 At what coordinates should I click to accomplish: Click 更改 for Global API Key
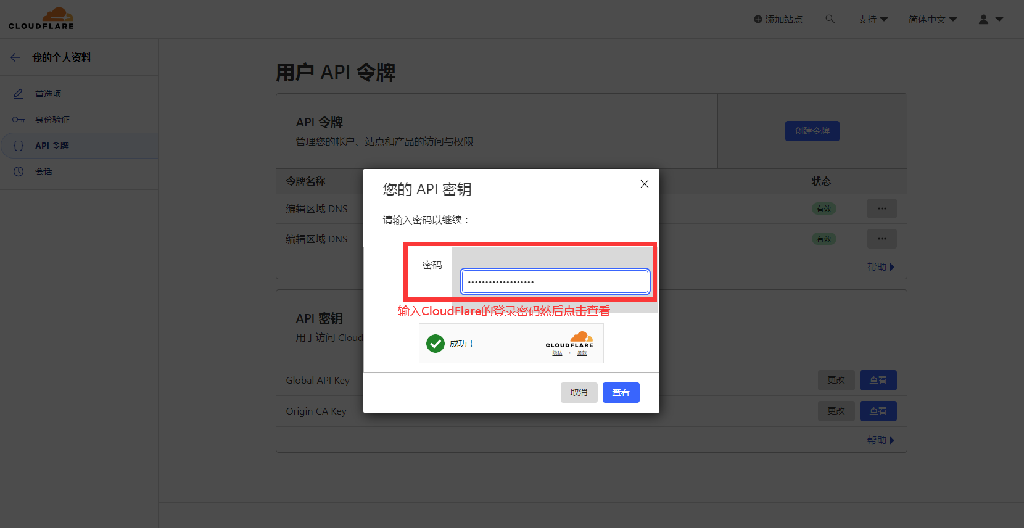coord(836,380)
